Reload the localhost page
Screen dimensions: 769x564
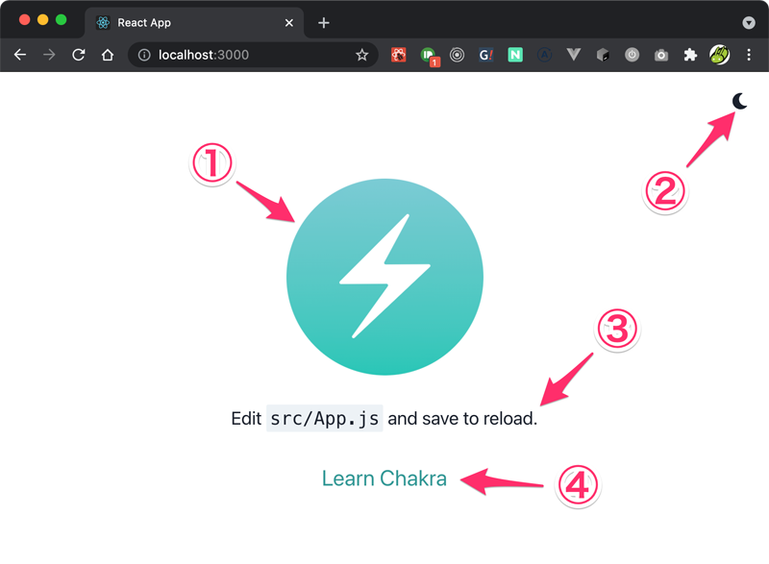[79, 55]
